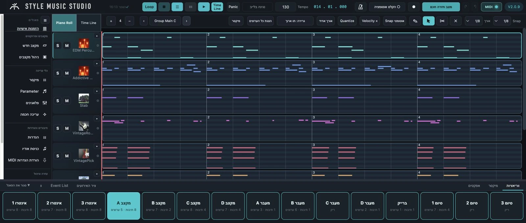Click the list view icon button
This screenshot has width=526, height=223.
pyautogui.click(x=177, y=7)
